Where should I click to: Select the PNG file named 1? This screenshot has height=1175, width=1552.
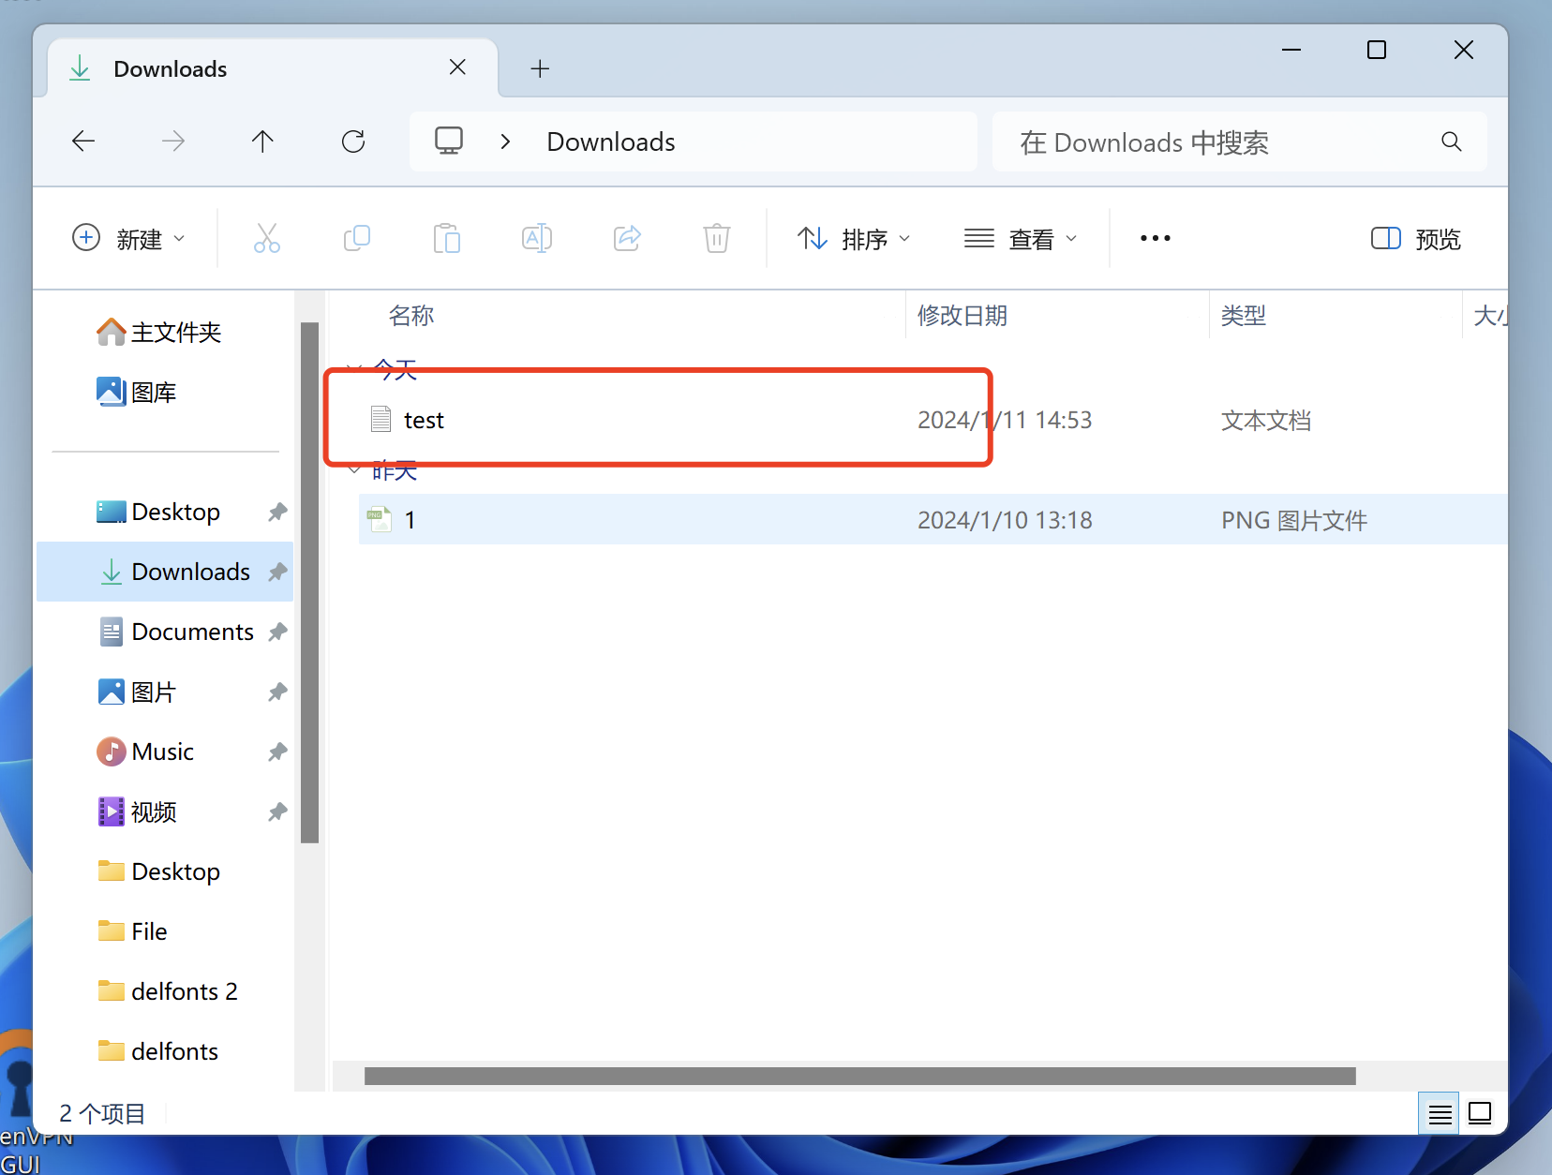tap(933, 520)
